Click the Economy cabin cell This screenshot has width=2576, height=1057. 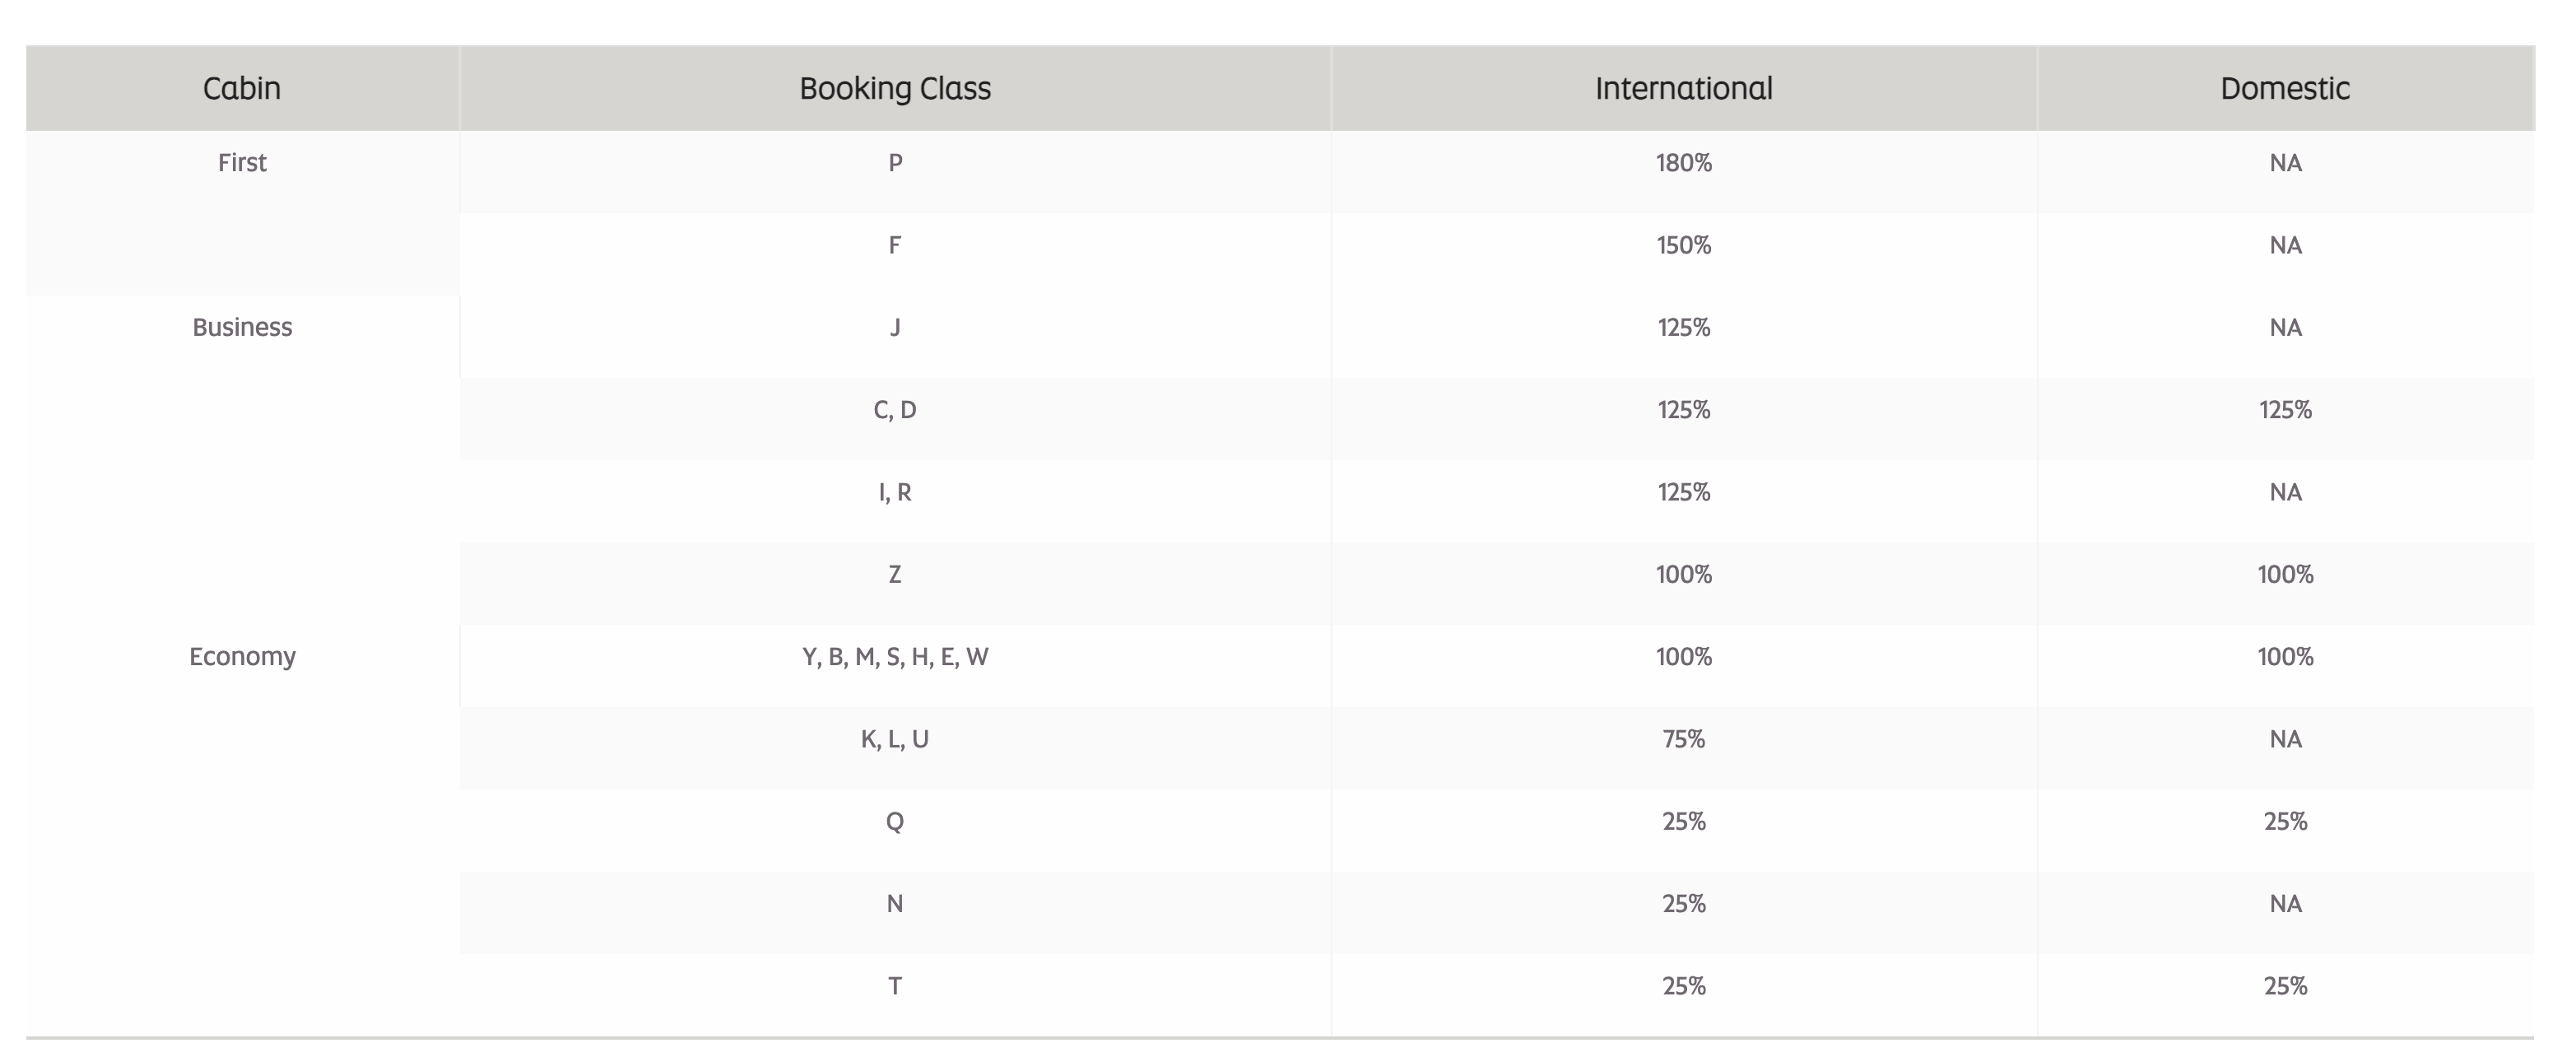tap(242, 657)
